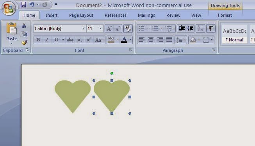The image size is (255, 146).
Task: Clear all text formatting
Action: (128, 28)
